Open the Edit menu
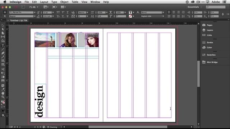Image resolution: width=230 pixels, height=129 pixels. pyautogui.click(x=34, y=2)
